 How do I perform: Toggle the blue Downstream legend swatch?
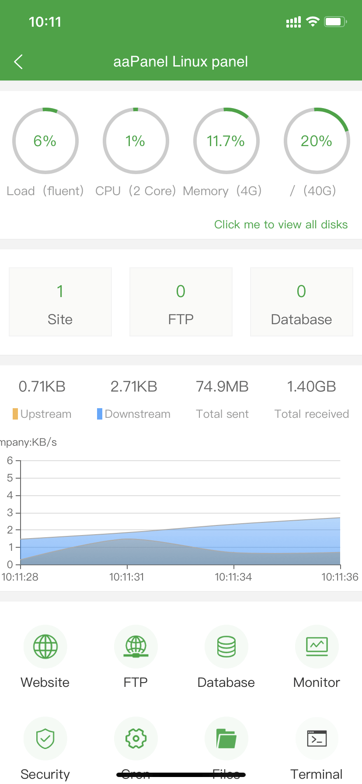tap(100, 414)
